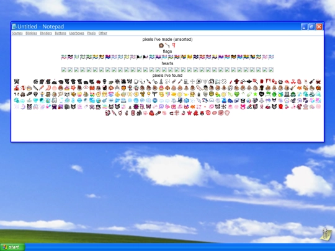Click the pink lips pixel
The image size is (335, 251).
(x=212, y=107)
